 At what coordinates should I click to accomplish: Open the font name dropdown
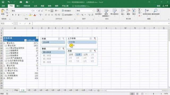[31, 11]
